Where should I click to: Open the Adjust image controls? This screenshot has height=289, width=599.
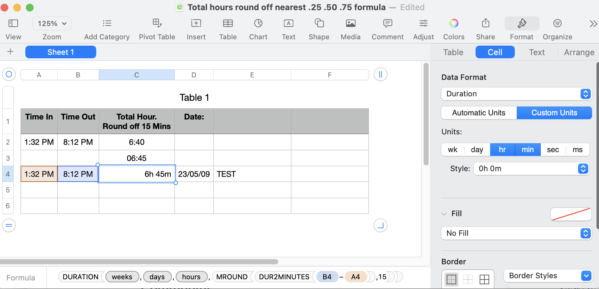[423, 29]
